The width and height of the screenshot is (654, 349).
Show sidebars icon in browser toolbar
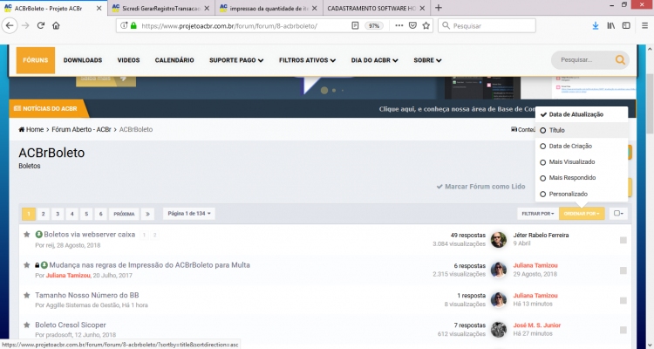[626, 25]
